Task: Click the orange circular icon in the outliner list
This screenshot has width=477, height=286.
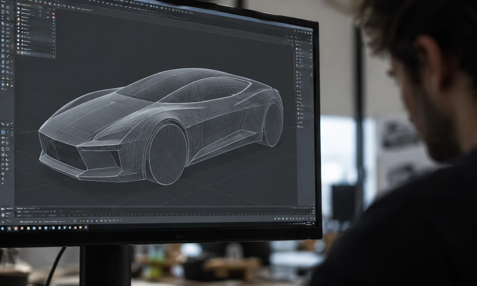Action: click(x=53, y=14)
